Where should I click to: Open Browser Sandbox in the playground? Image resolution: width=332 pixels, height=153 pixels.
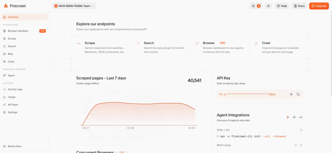[24, 31]
